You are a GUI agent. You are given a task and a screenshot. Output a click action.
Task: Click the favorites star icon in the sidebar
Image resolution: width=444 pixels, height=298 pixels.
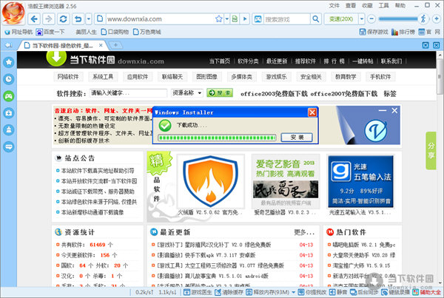(9, 62)
